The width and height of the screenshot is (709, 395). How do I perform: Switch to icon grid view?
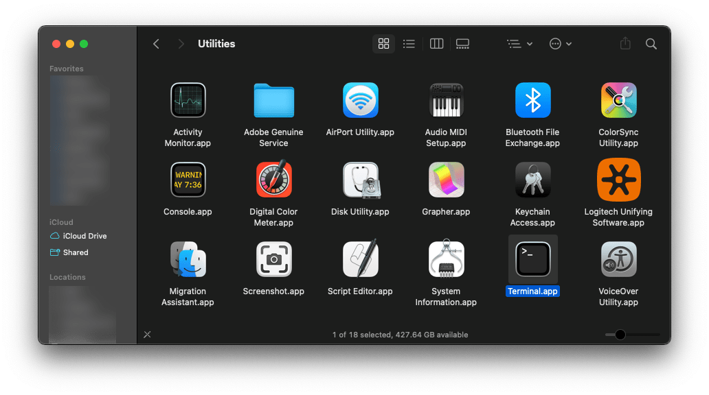point(383,44)
